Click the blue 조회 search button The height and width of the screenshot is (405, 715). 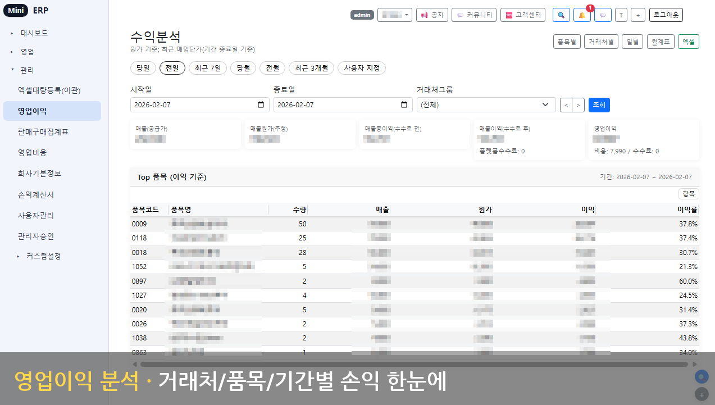(x=599, y=105)
